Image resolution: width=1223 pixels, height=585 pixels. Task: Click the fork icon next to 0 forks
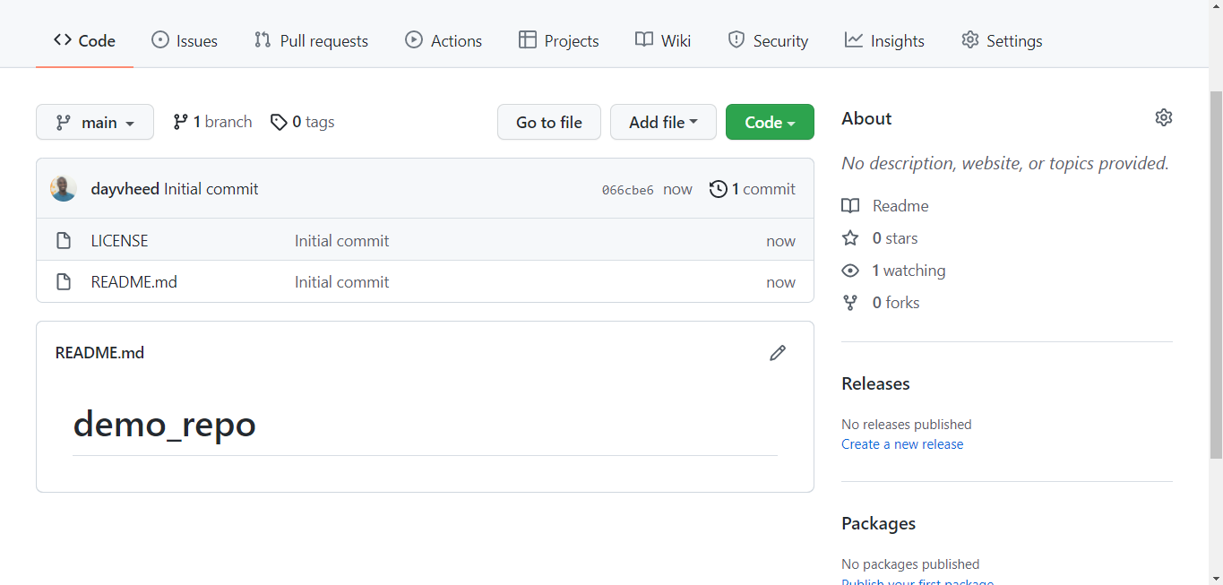849,302
